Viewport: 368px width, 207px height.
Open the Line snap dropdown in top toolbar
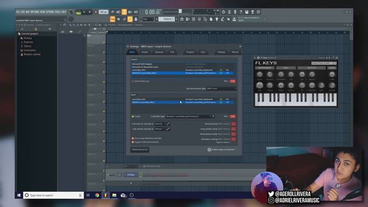coord(148,19)
